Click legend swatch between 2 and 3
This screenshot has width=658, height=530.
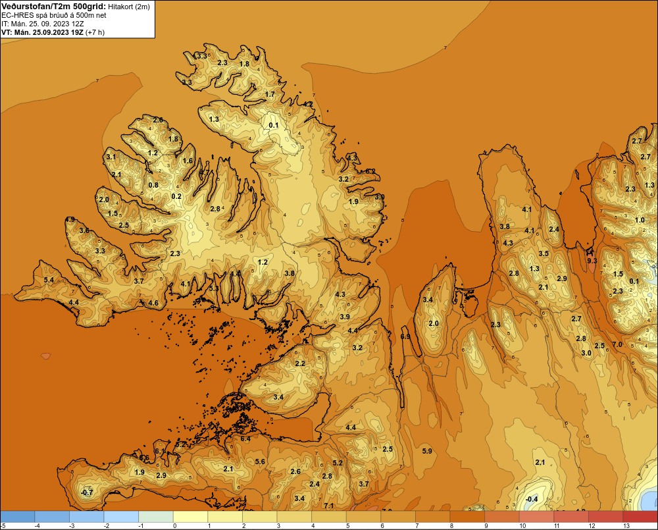260,516
